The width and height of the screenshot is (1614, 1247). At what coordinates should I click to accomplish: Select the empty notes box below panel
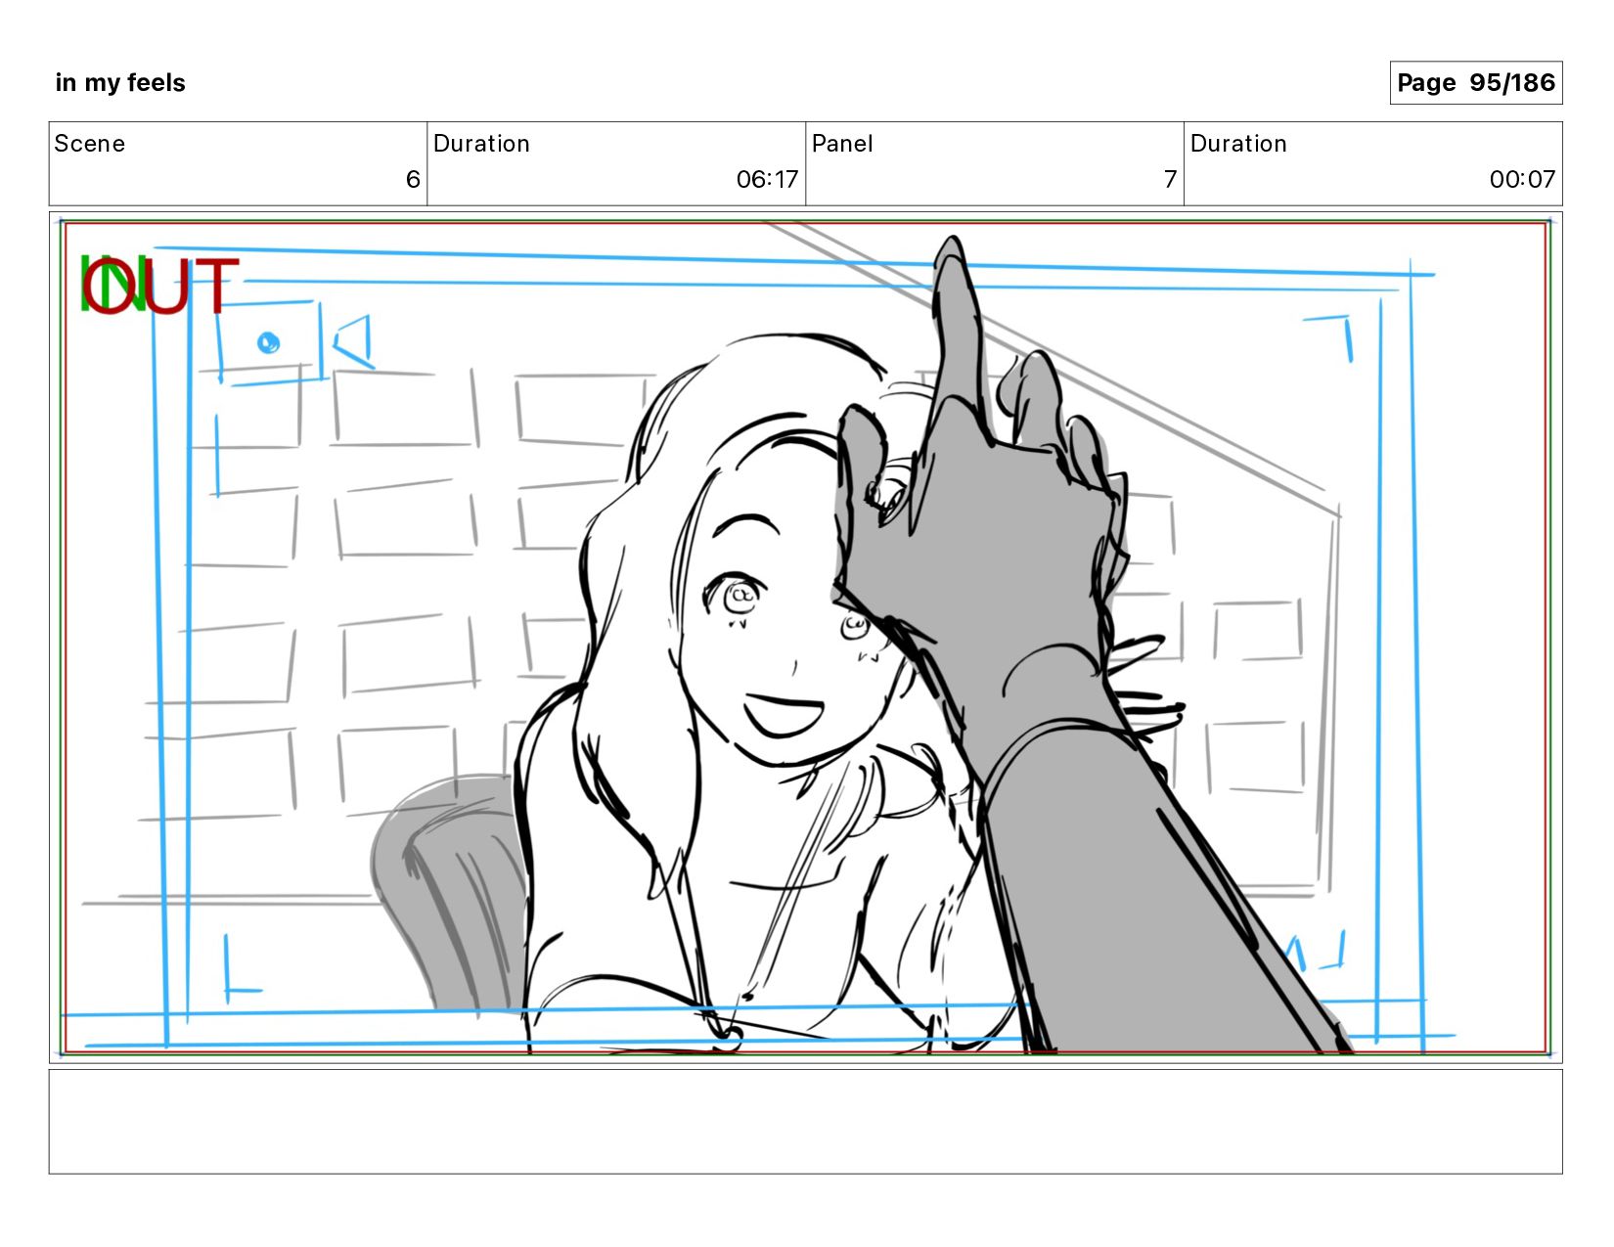pyautogui.click(x=805, y=1122)
